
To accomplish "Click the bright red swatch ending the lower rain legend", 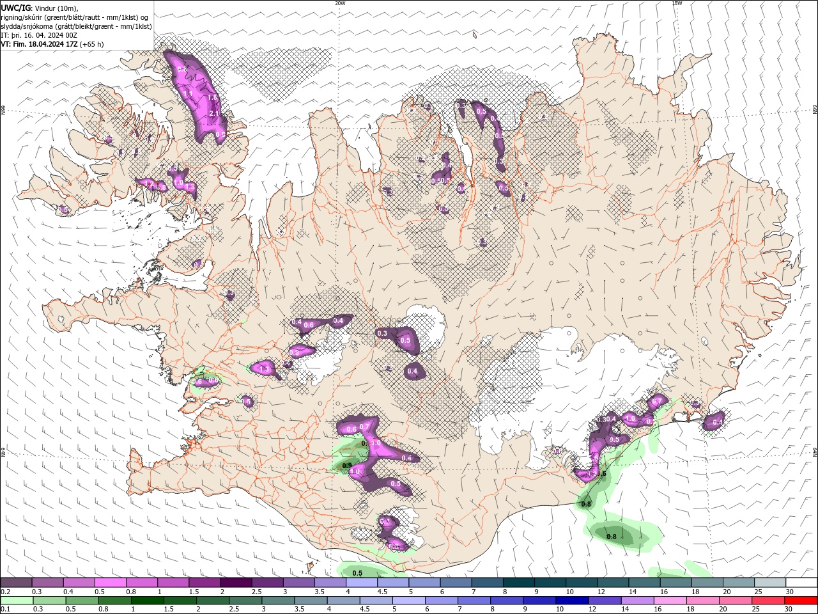I will 801,601.
